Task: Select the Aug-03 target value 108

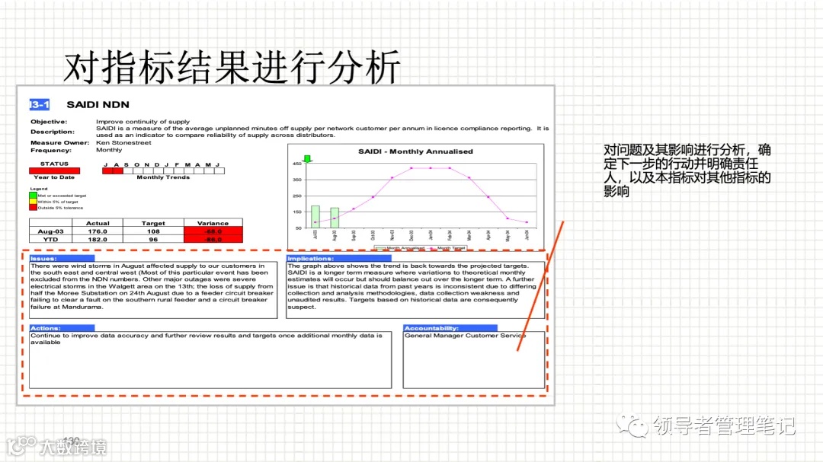Action: (x=153, y=231)
